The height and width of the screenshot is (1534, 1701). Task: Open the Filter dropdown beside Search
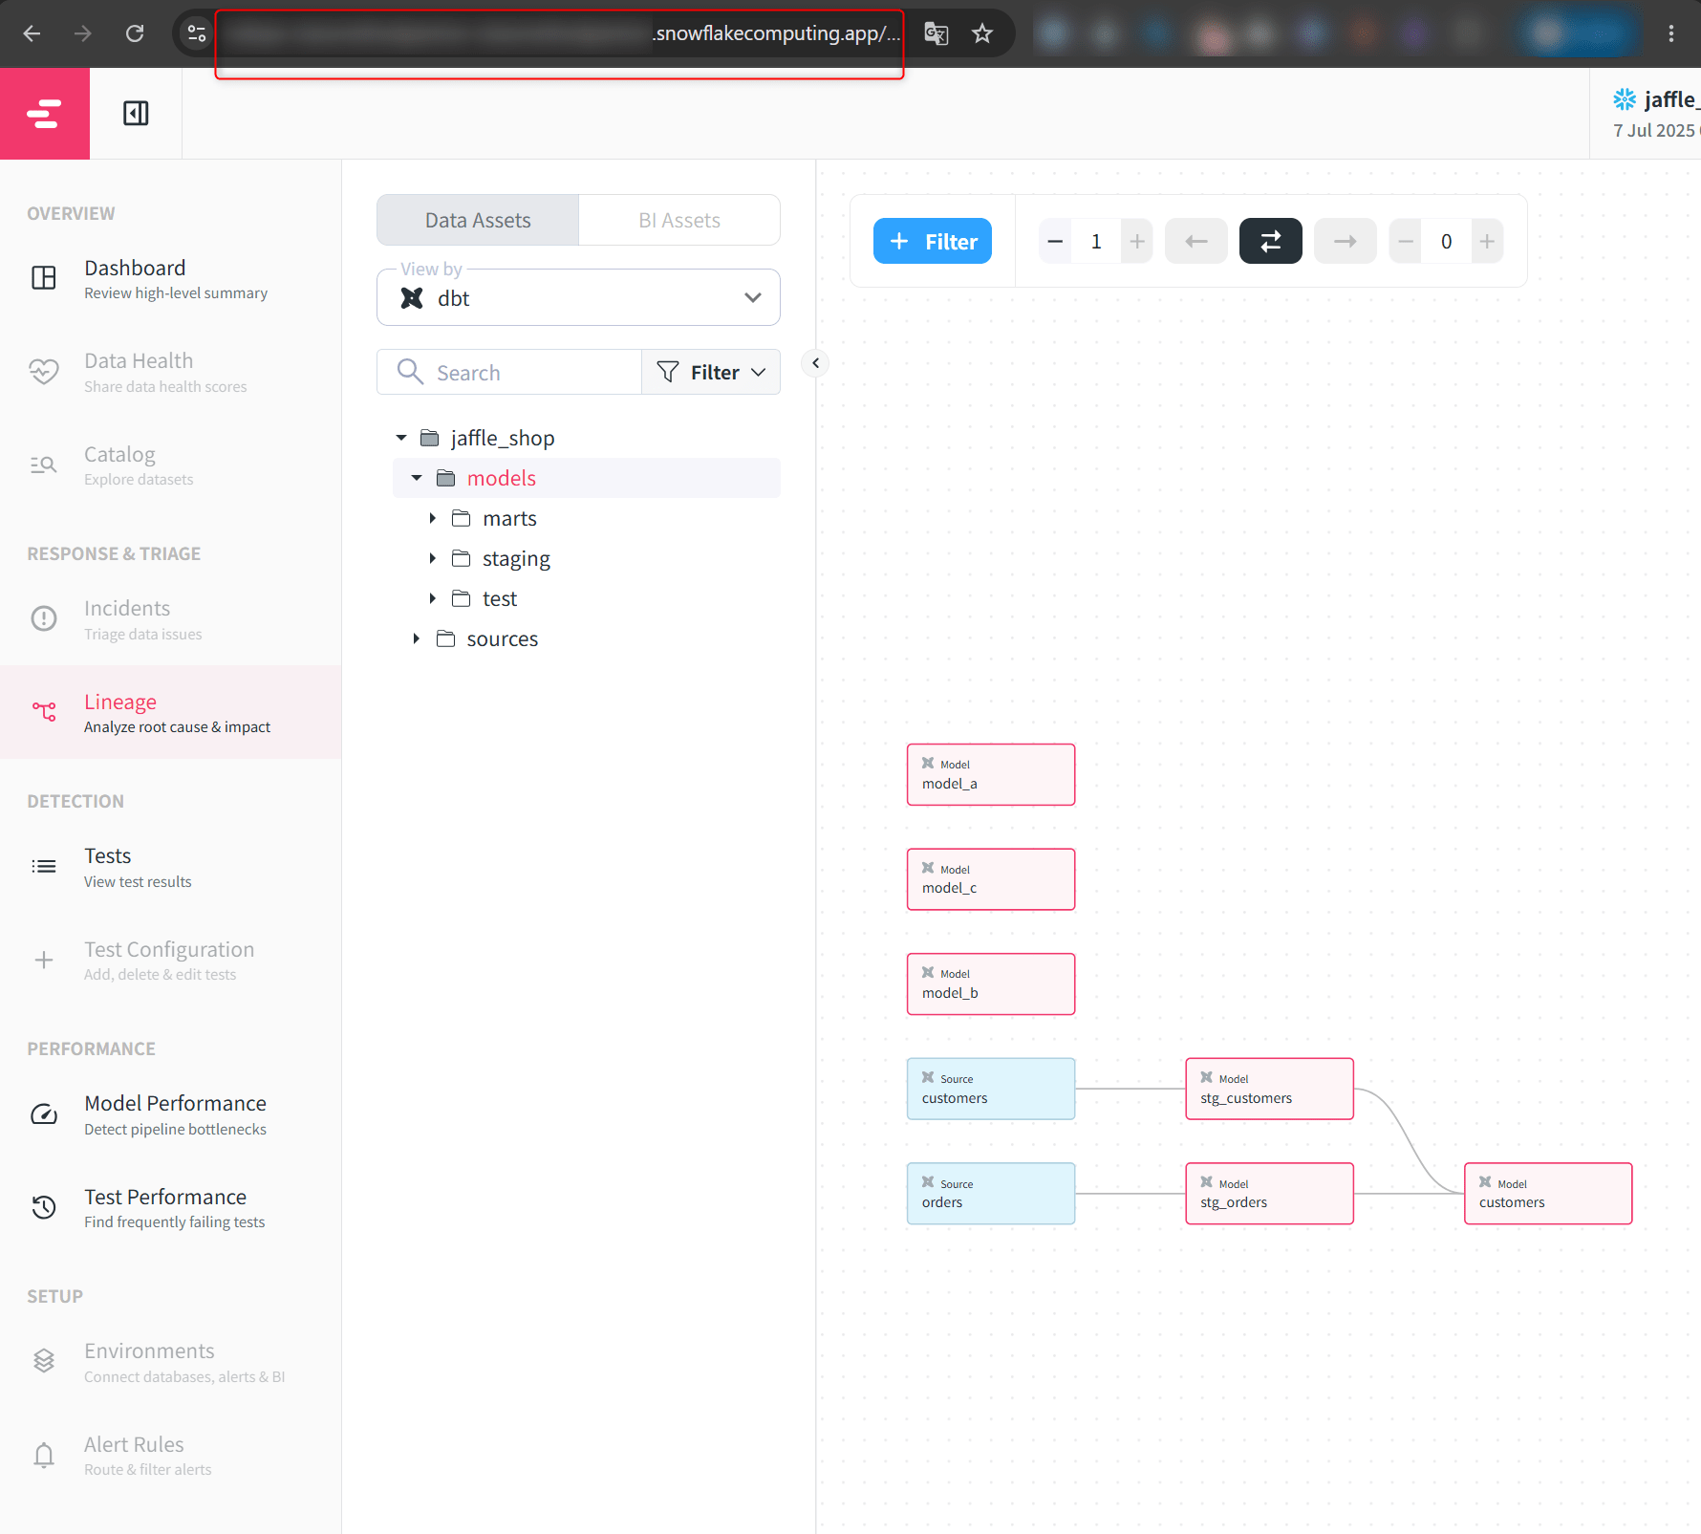[x=711, y=372]
